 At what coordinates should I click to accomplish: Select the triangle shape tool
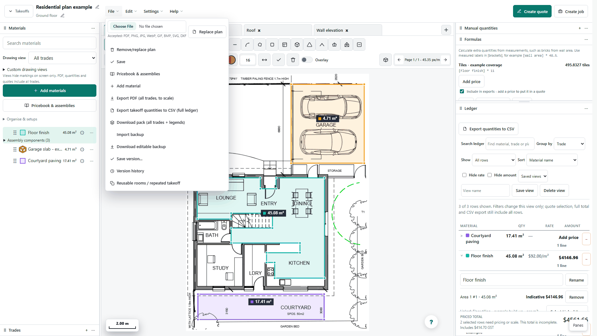pyautogui.click(x=309, y=45)
